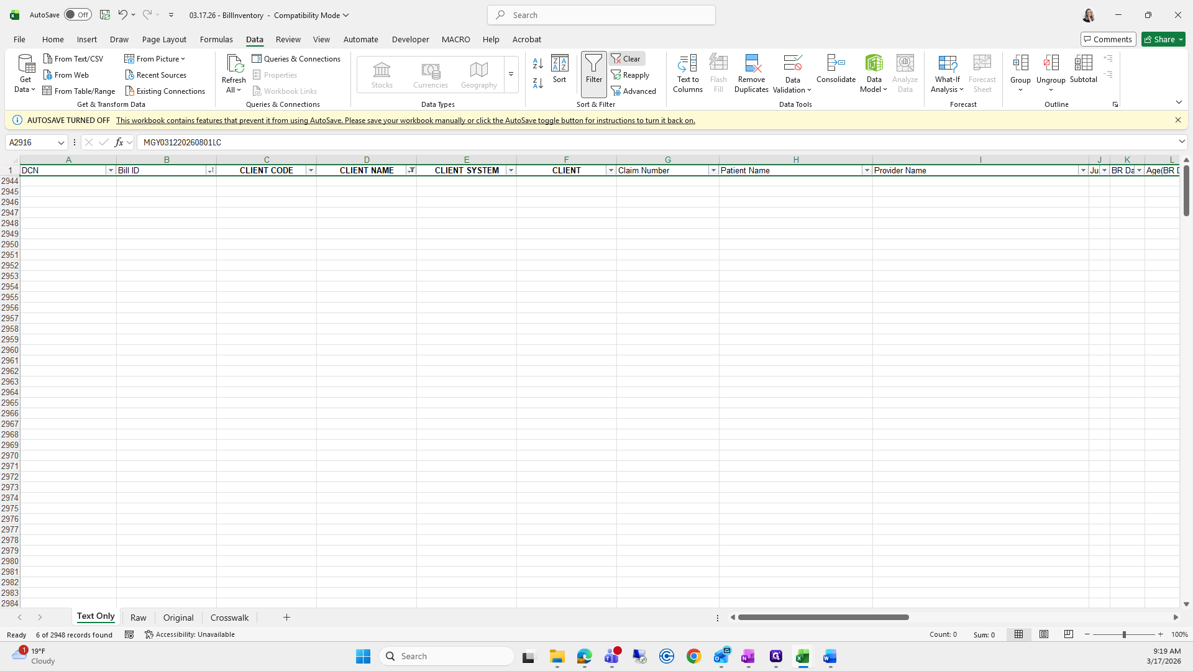Click Sort A to Z icon
The width and height of the screenshot is (1193, 671).
[x=538, y=63]
